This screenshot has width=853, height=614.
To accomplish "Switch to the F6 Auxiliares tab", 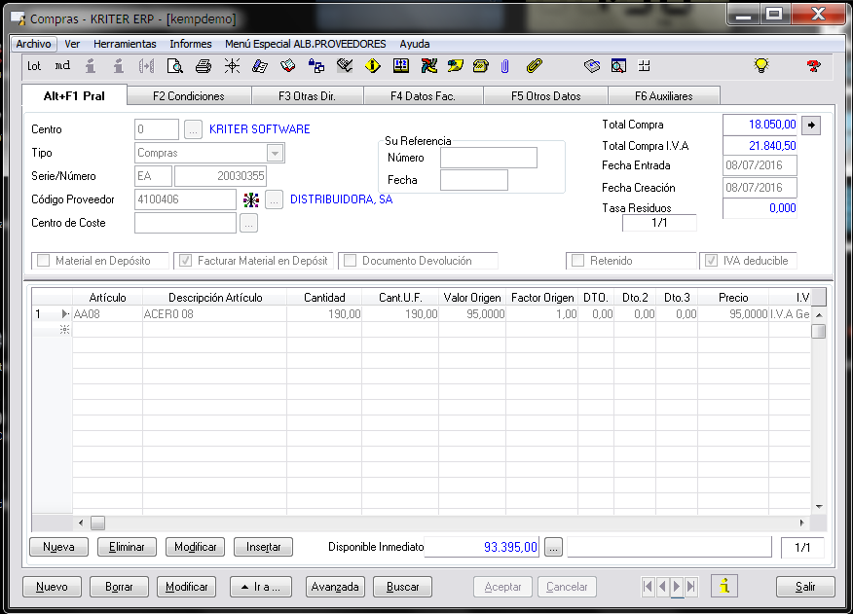I will click(x=664, y=96).
